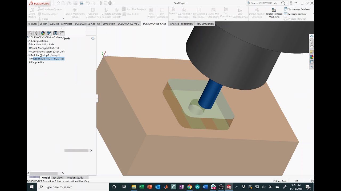Expand the Rough Mill1 operation node

coord(30,59)
